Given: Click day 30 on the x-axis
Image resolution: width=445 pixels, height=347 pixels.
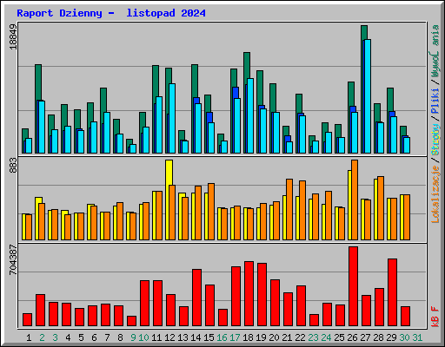Looking at the screenshot, I should [x=404, y=337].
